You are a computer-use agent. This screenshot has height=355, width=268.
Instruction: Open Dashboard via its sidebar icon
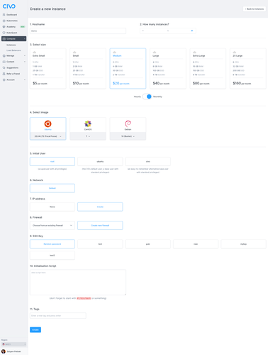[x=4, y=15]
